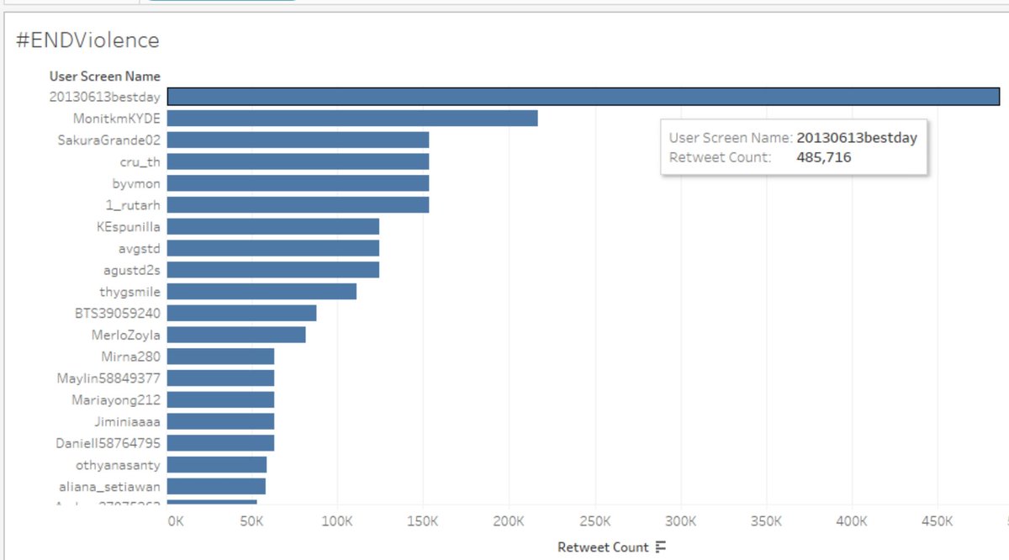This screenshot has height=560, width=1009.
Task: Click the sort icon beside Retweet Count
Action: pos(661,547)
